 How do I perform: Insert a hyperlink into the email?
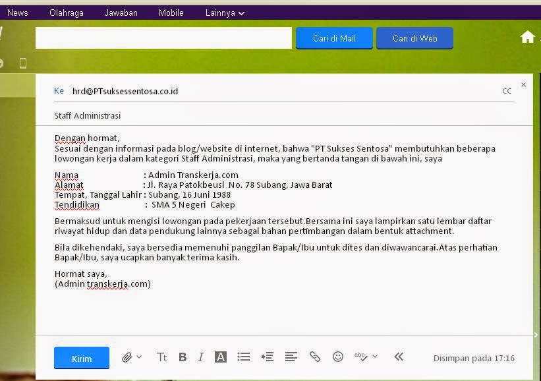click(x=315, y=357)
